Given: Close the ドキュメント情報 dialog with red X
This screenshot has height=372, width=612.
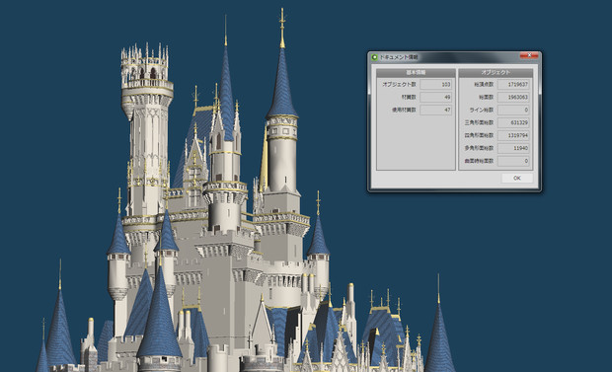Looking at the screenshot, I should pyautogui.click(x=529, y=56).
